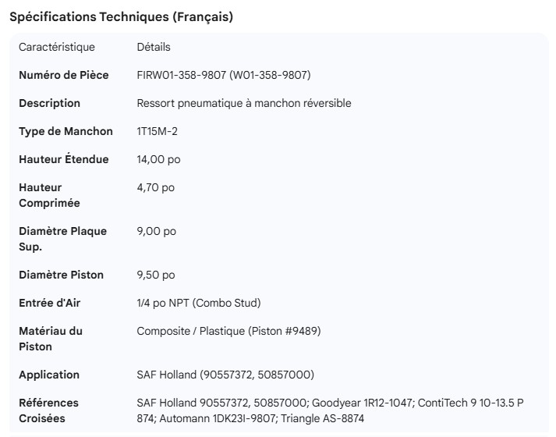The width and height of the screenshot is (556, 437).
Task: Click the 'Spécifications Techniques (Français)' heading
Action: [121, 16]
